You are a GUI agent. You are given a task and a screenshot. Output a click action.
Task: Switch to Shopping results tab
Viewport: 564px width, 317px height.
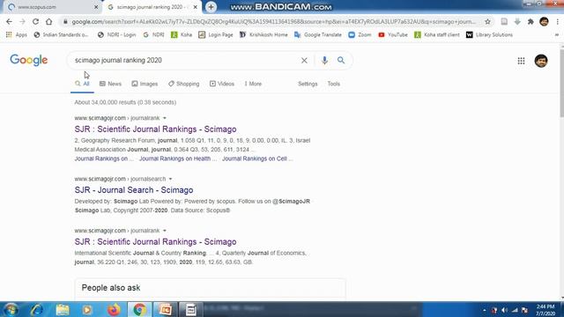[183, 84]
